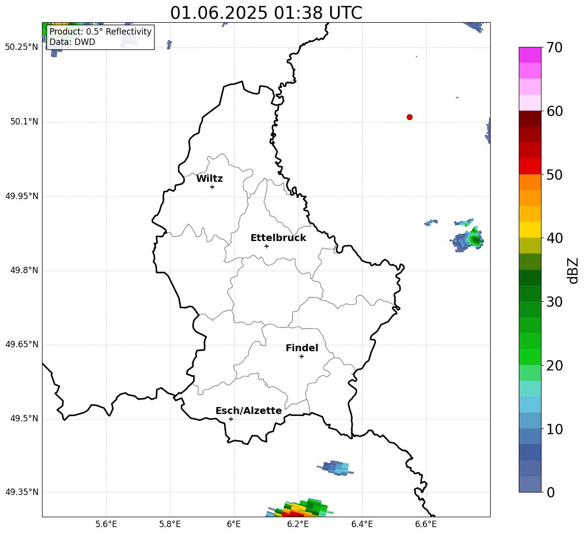Click the 6.2°E longitude label

click(x=298, y=524)
